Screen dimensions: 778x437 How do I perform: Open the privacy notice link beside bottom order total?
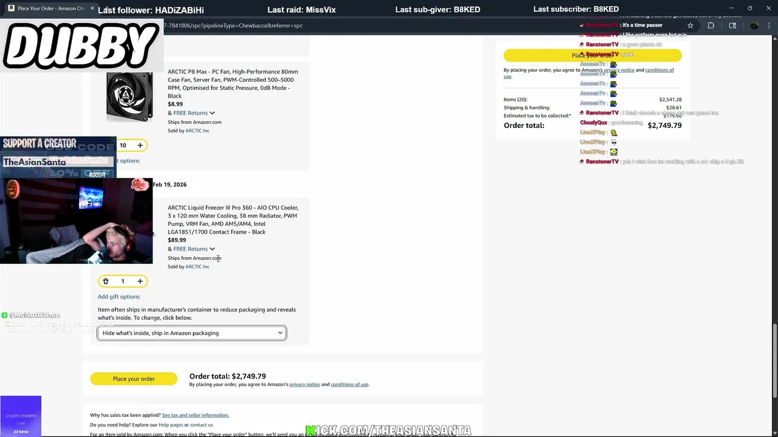[305, 384]
